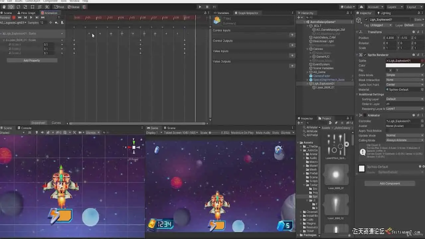Open the cloud services icon
Viewport: 425px width, 239px height.
pos(361,7)
